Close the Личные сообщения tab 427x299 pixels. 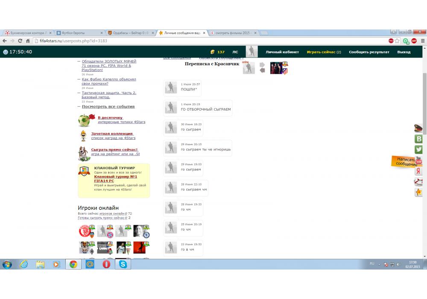(x=204, y=33)
